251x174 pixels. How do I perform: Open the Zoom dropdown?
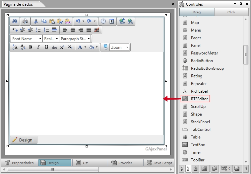(119, 47)
